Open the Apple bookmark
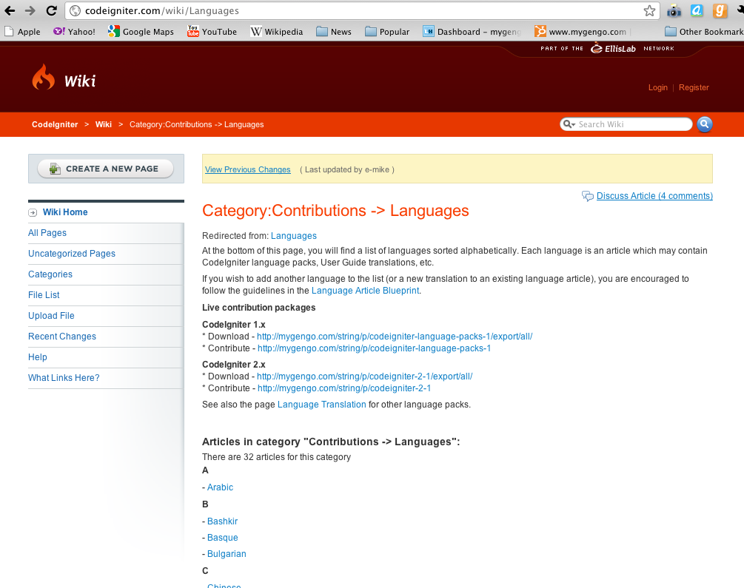The width and height of the screenshot is (744, 588). click(x=22, y=32)
